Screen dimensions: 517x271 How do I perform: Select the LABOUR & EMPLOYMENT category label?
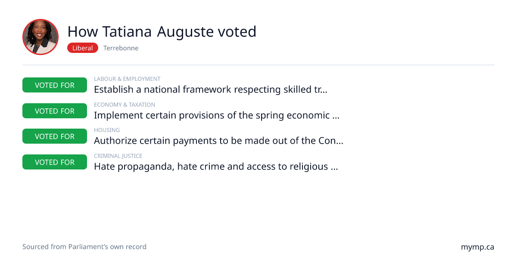tap(127, 79)
